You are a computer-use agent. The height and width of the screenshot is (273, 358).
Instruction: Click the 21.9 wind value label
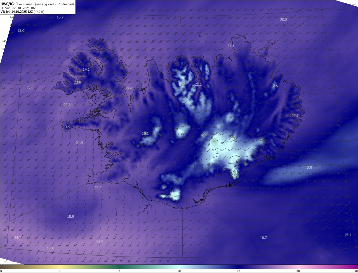coord(79,143)
